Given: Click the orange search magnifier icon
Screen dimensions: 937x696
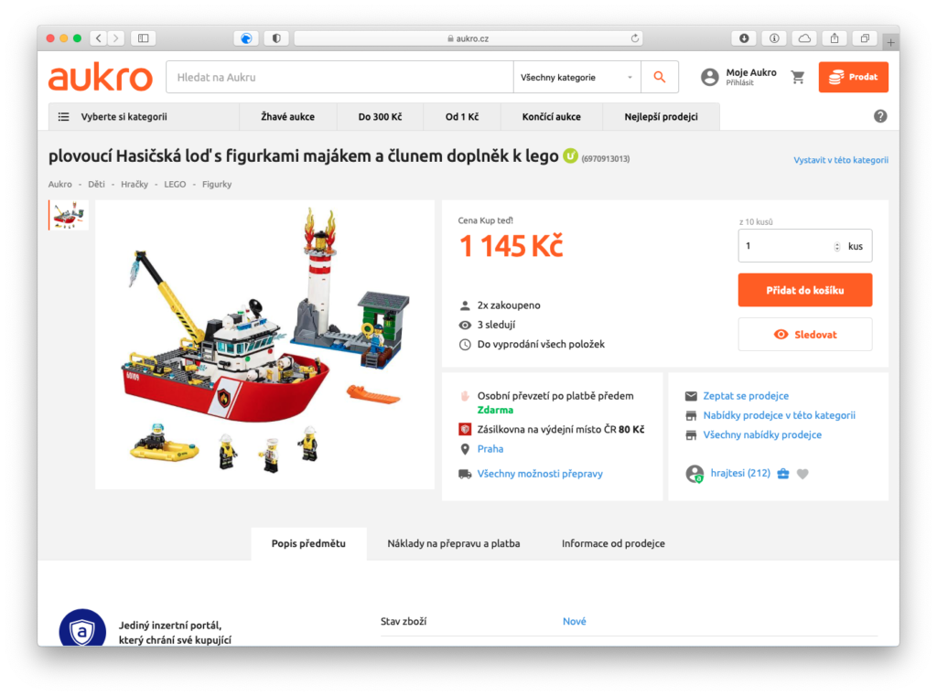Looking at the screenshot, I should (x=659, y=77).
